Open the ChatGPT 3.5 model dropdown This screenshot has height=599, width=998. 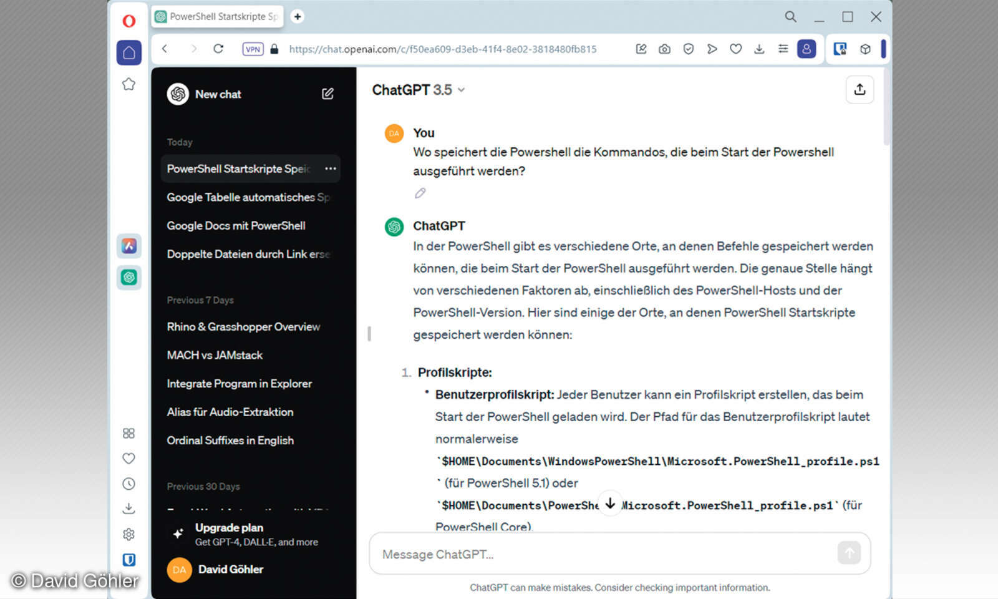(419, 90)
